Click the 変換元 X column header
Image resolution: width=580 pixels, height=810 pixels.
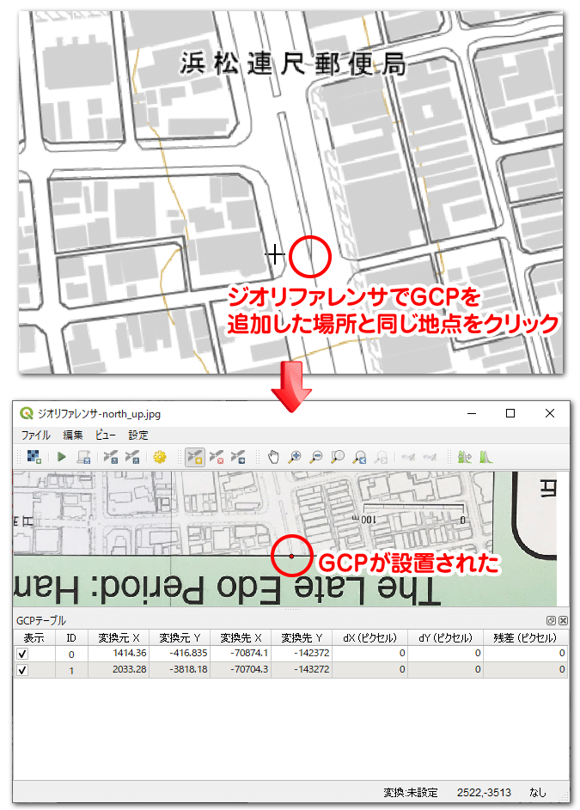119,637
